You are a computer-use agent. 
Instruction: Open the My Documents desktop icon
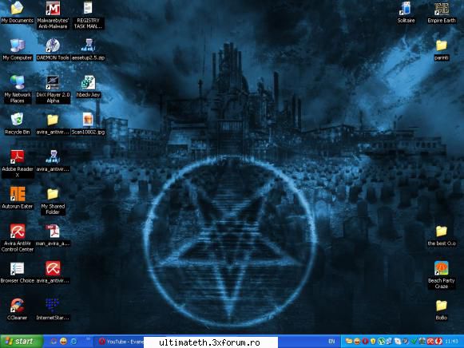point(17,12)
